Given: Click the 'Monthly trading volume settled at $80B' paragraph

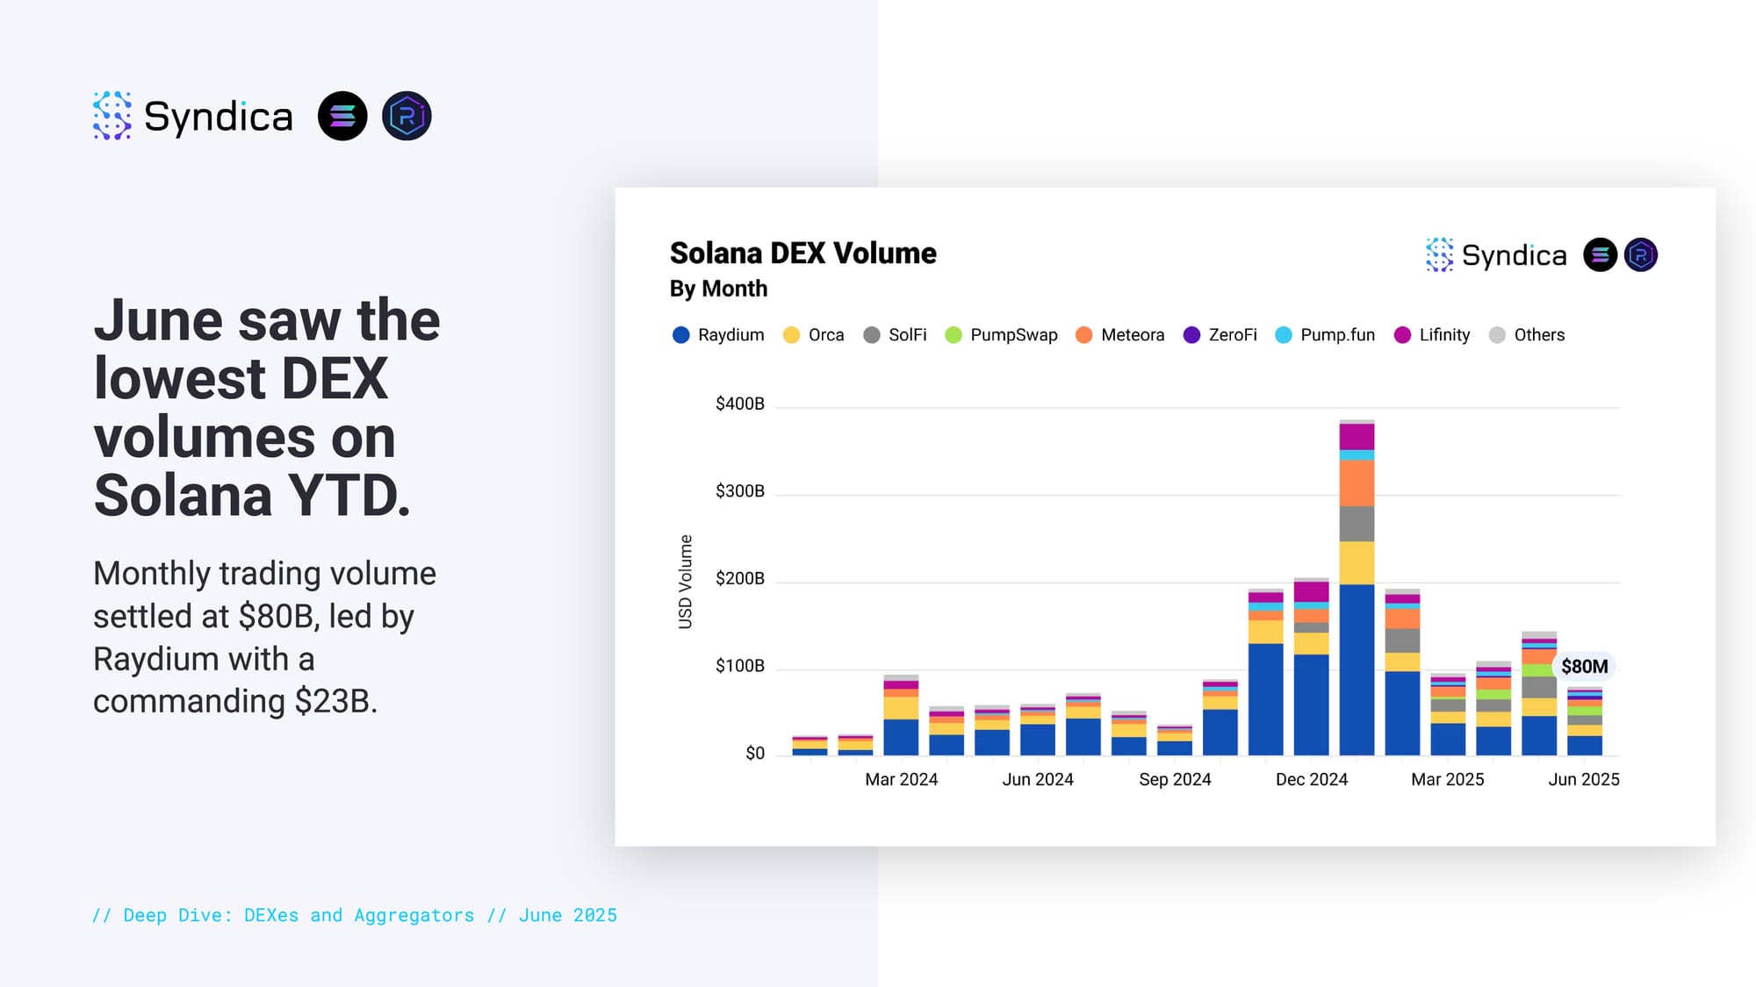Looking at the screenshot, I should click(x=264, y=637).
